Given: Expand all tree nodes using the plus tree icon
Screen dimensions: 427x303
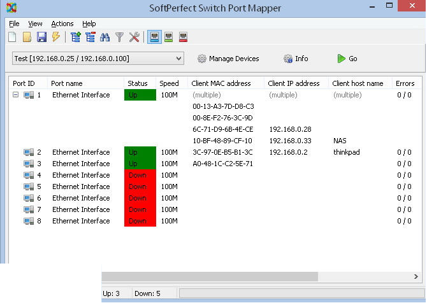Looking at the screenshot, I should (76, 37).
